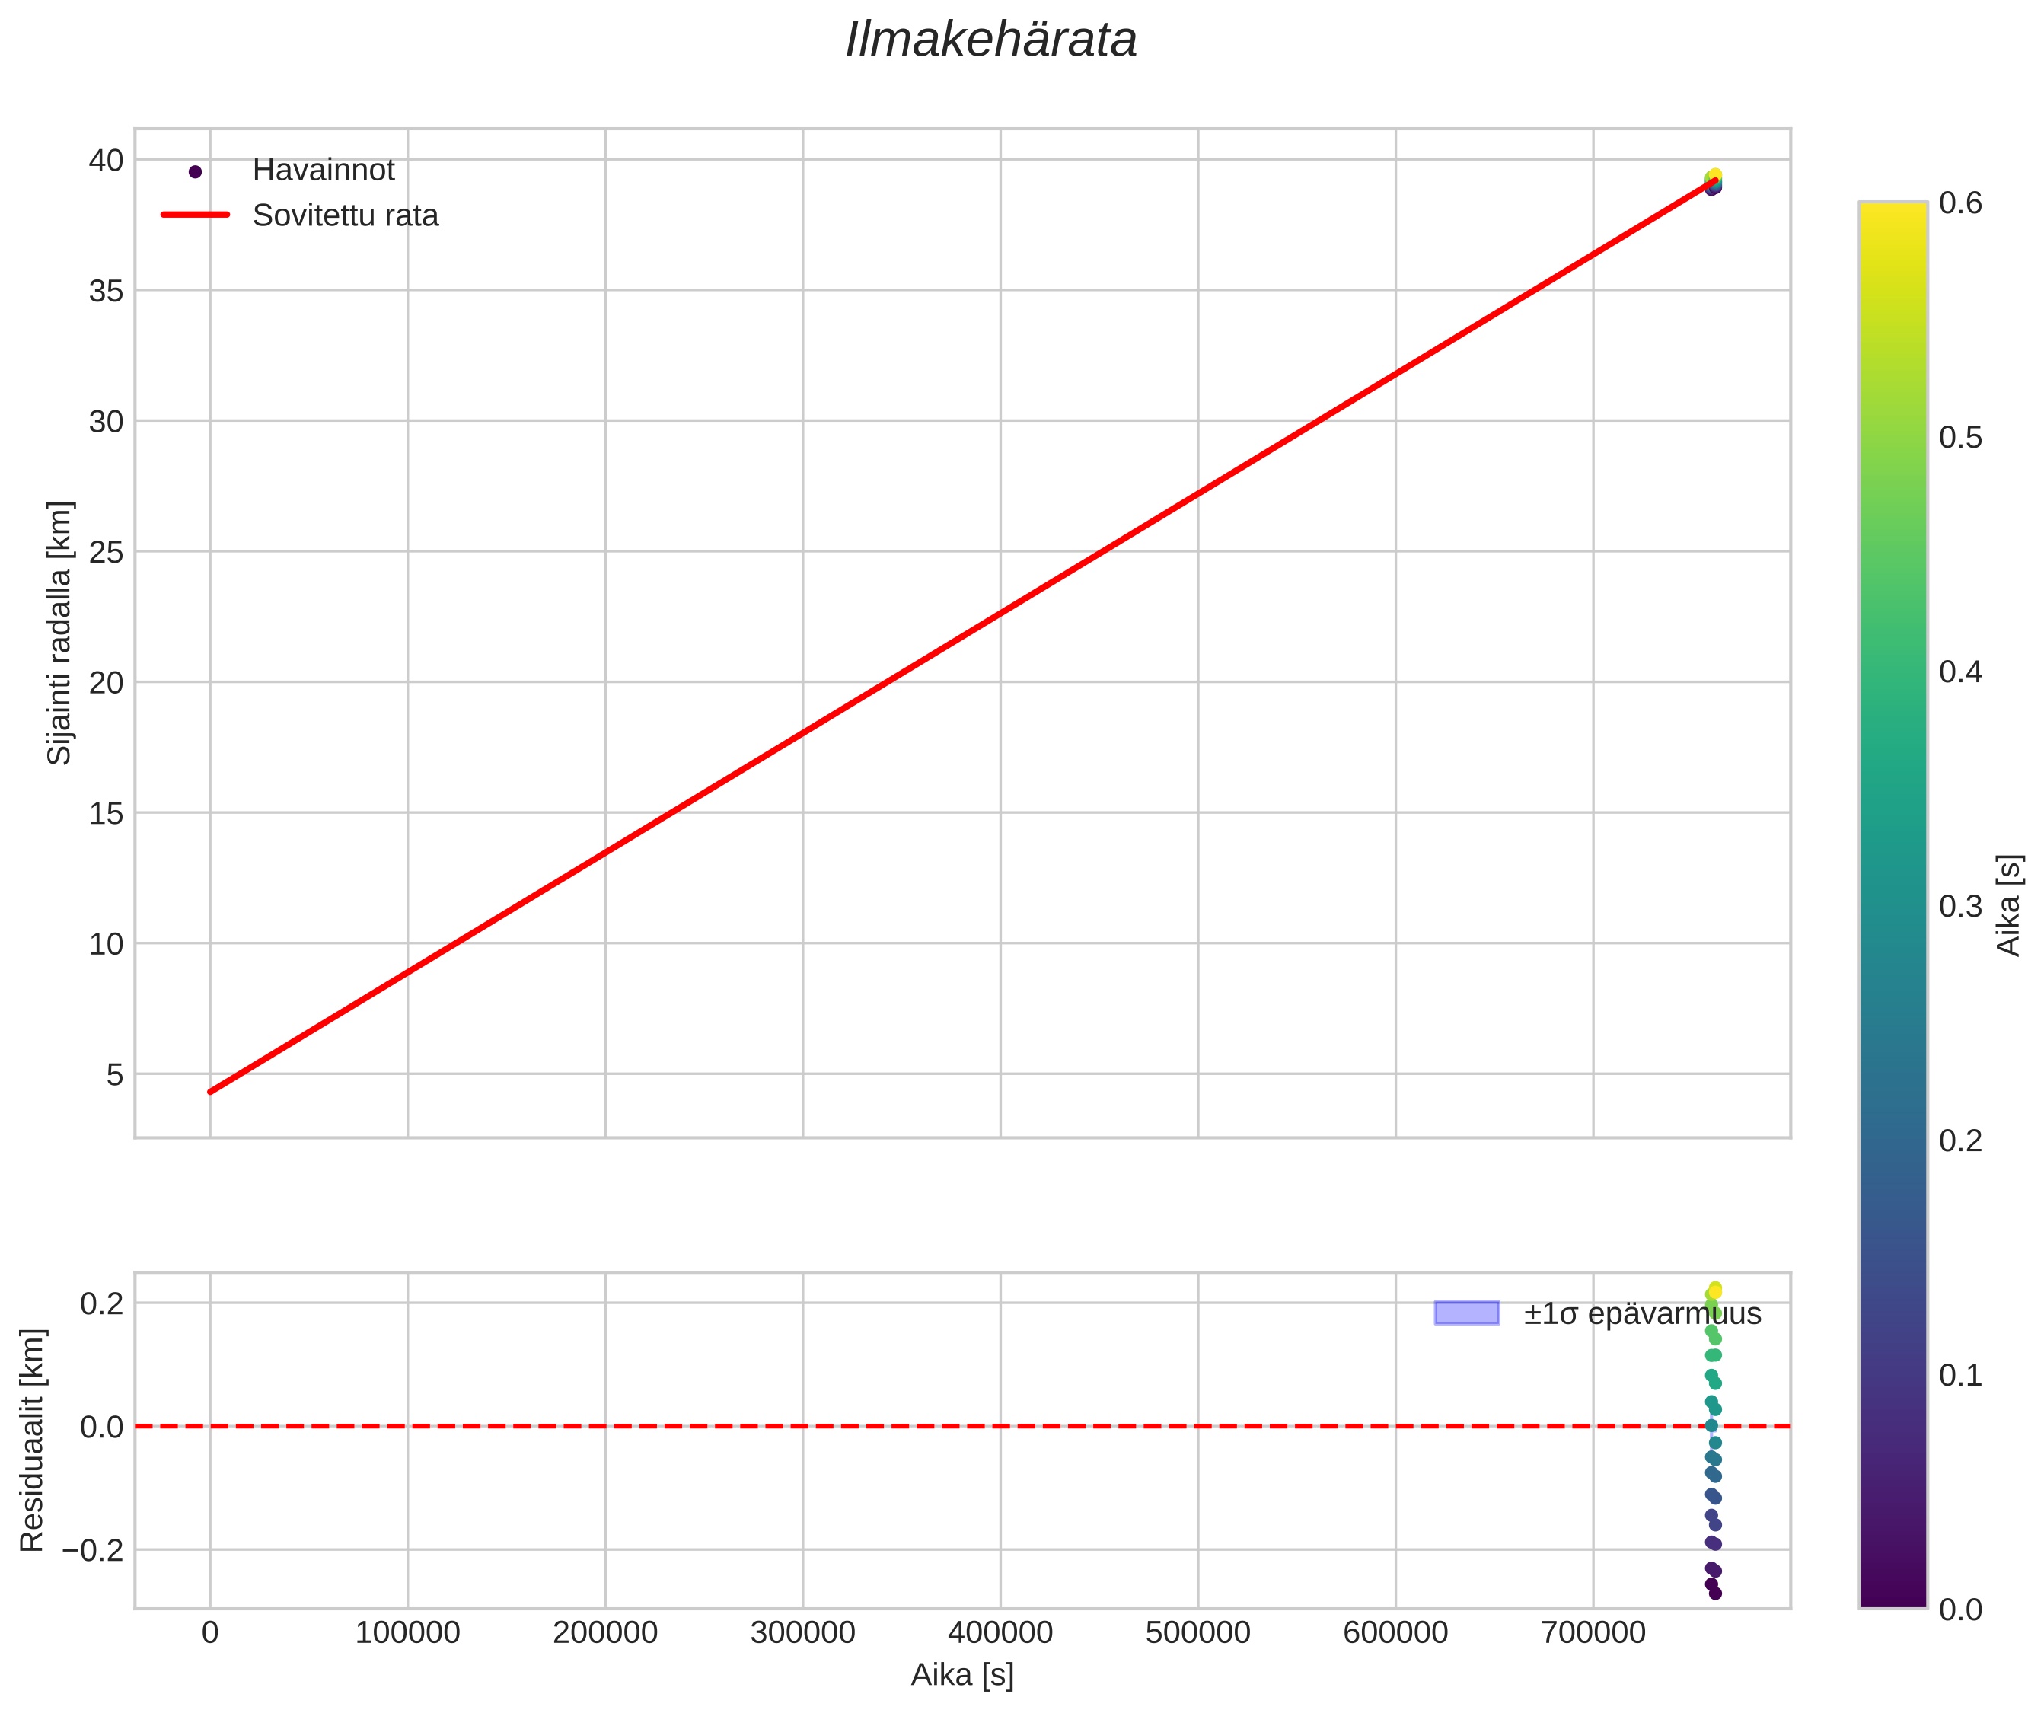The width and height of the screenshot is (2044, 1710).
Task: Click the Sovitettu rata red legend line
Action: point(195,215)
